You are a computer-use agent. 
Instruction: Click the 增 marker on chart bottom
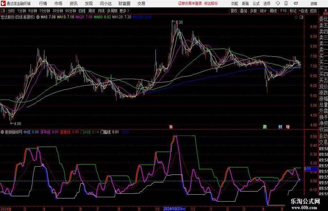(x=288, y=126)
